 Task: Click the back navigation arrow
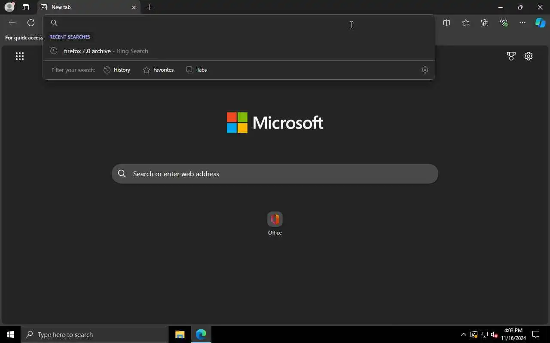pyautogui.click(x=12, y=23)
